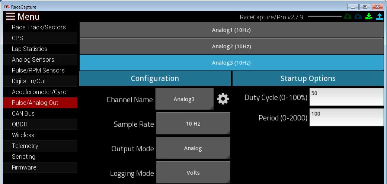Image resolution: width=387 pixels, height=184 pixels.
Task: Open Race Track/Sectors settings
Action: click(40, 27)
